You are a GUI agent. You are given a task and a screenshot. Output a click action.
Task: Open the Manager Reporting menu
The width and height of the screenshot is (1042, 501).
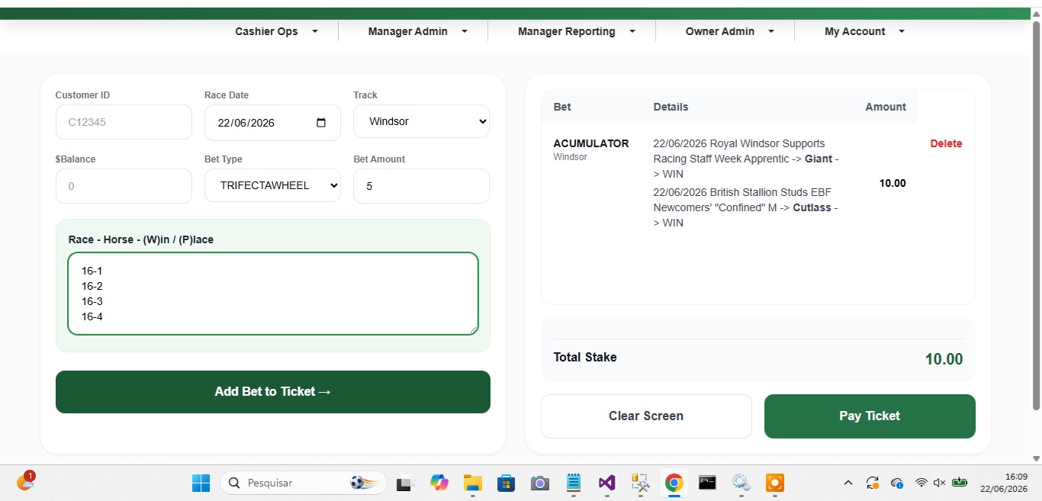click(577, 31)
